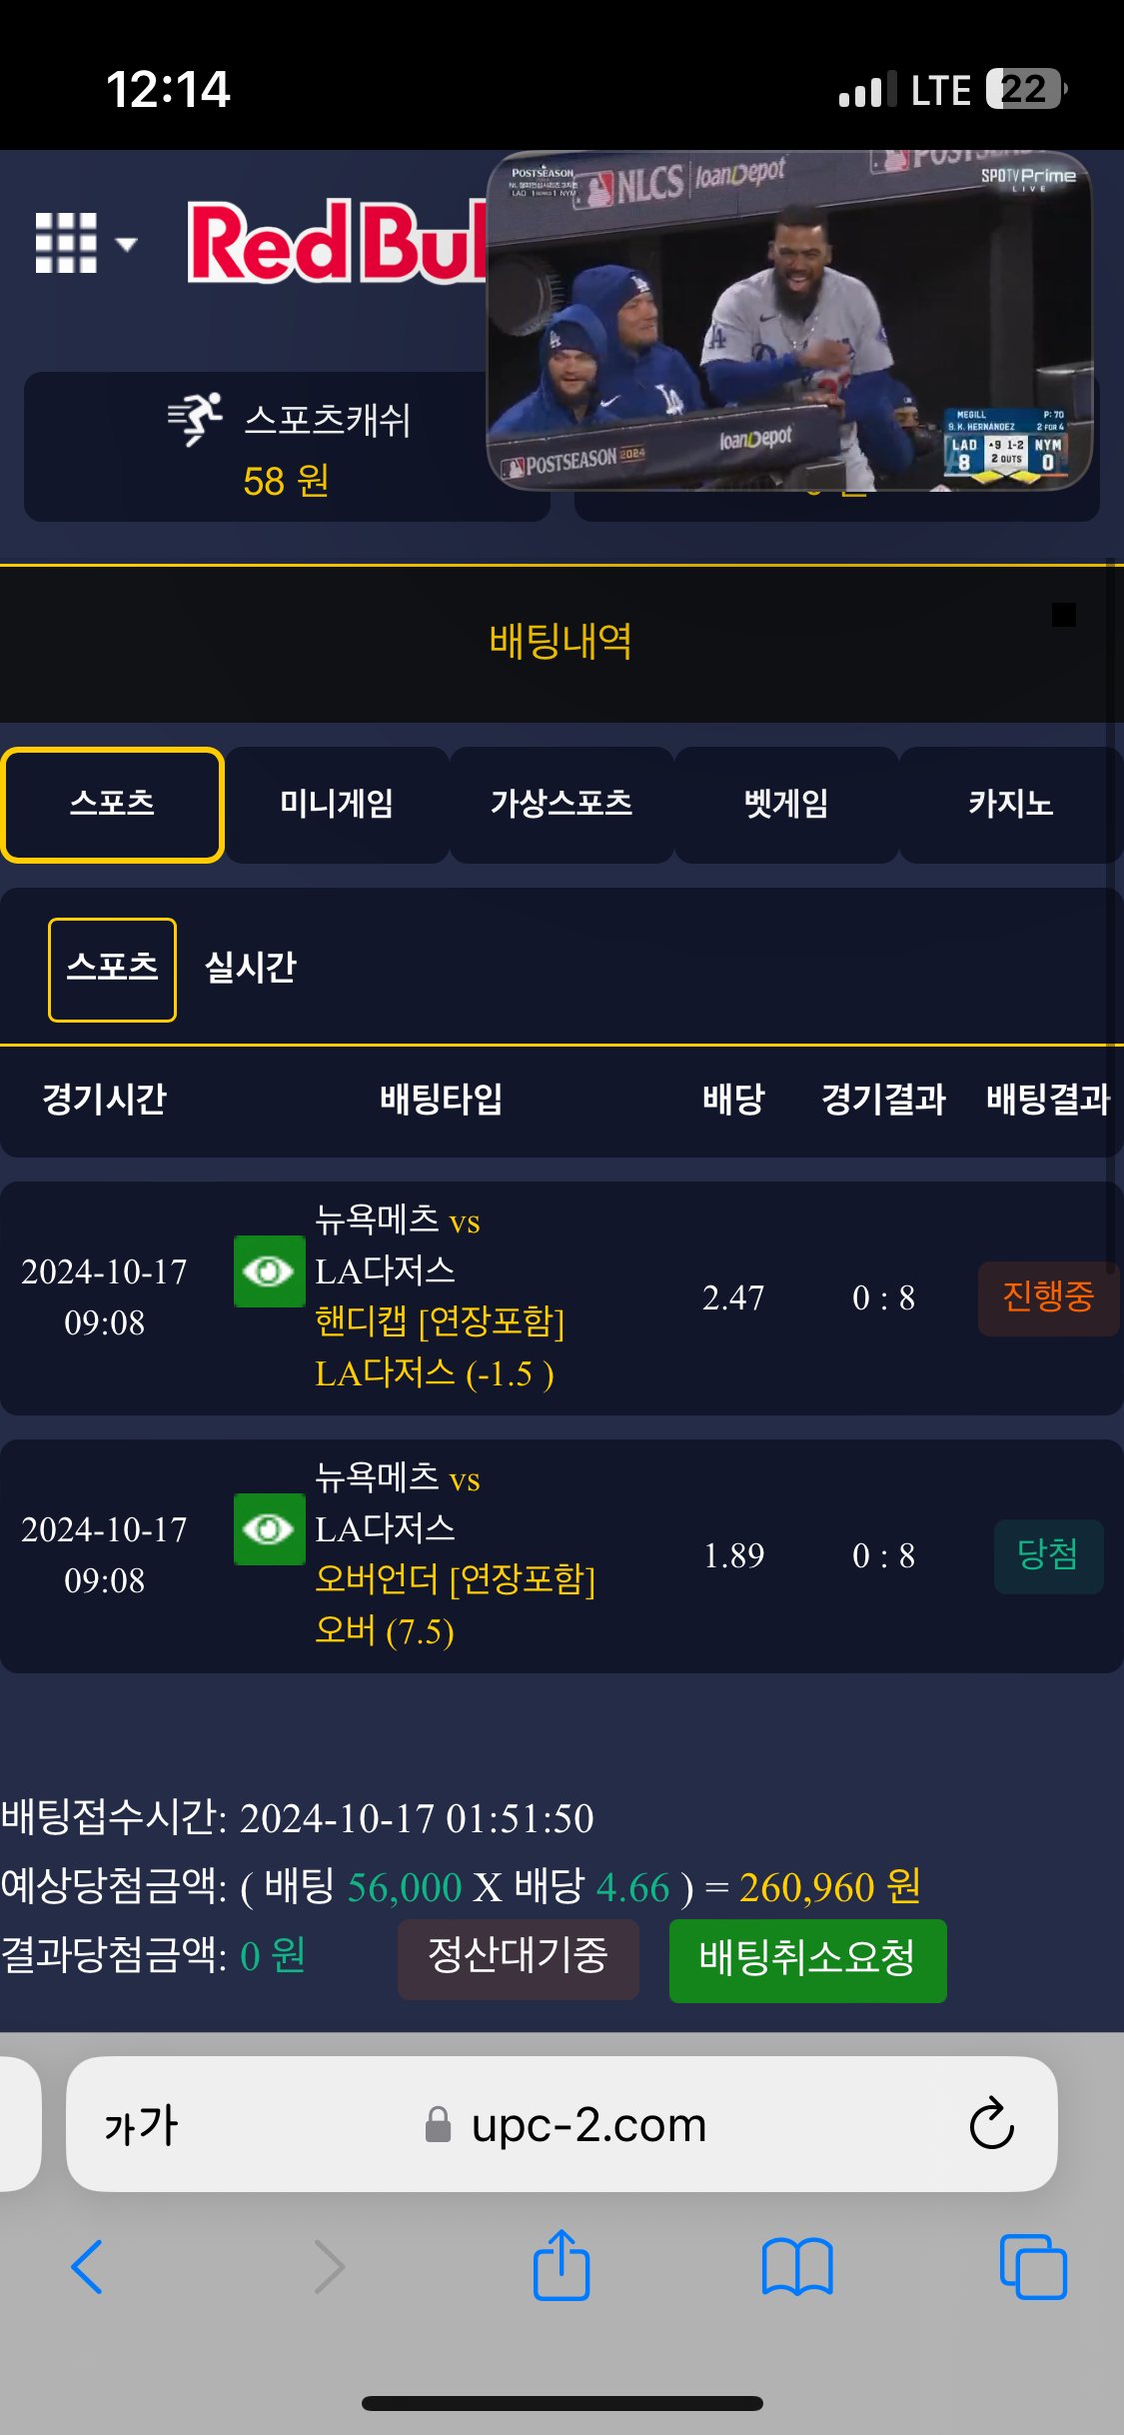Open the grid menu icon
Viewport: 1124px width, 2435px height.
[66, 243]
